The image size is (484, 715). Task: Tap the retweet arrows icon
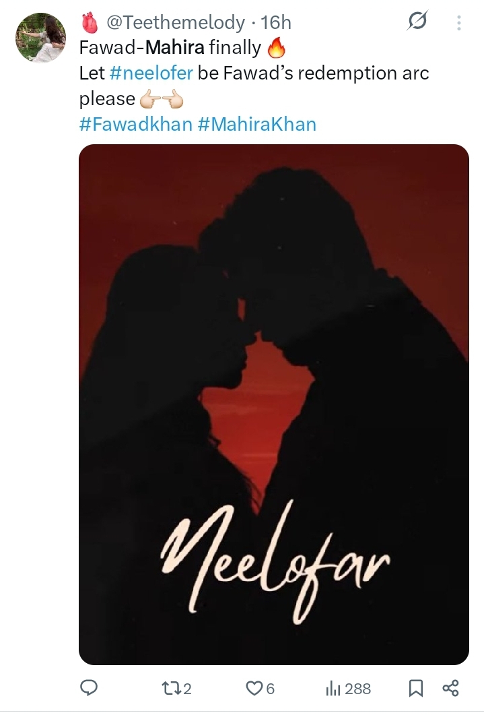(171, 688)
